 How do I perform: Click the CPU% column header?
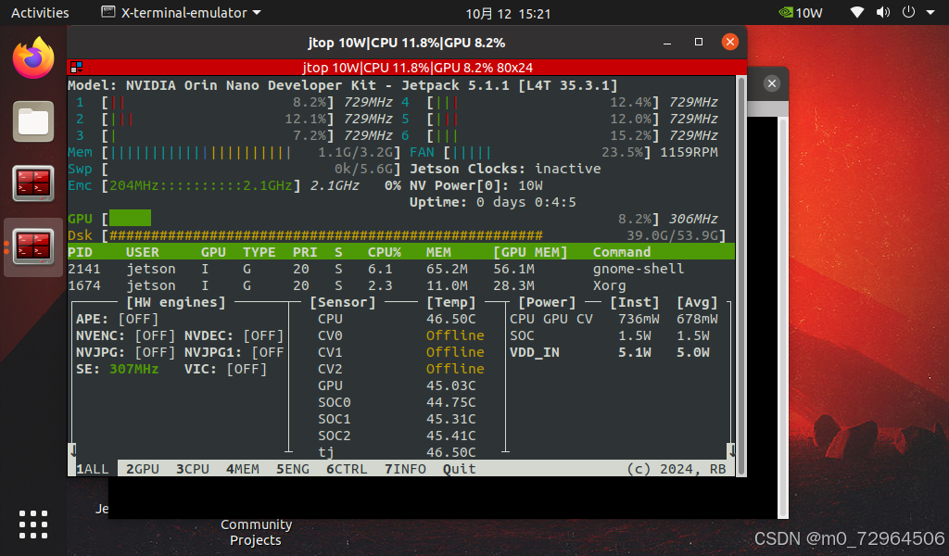point(385,252)
